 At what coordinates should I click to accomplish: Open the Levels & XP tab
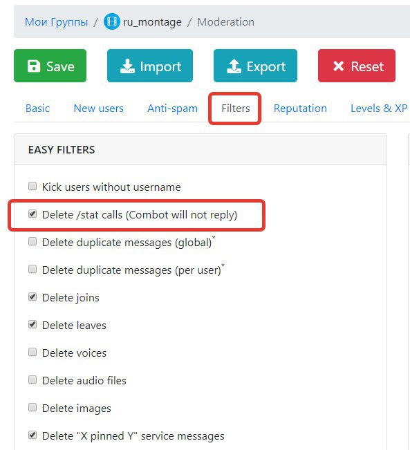[x=379, y=109]
